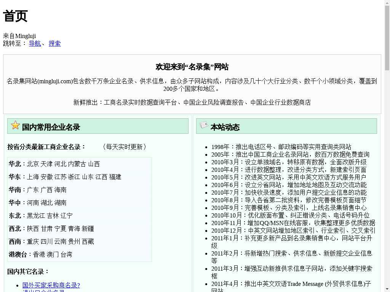Select 天津 in the 华北 row

pos(46,164)
